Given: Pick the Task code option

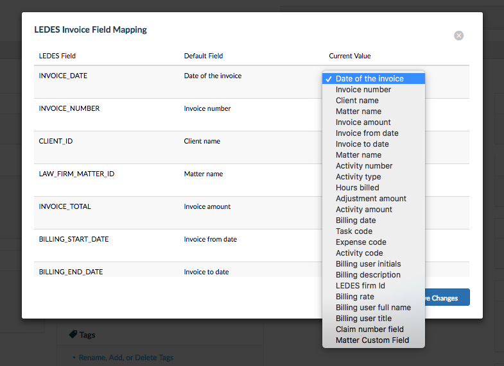Looking at the screenshot, I should click(x=354, y=231).
